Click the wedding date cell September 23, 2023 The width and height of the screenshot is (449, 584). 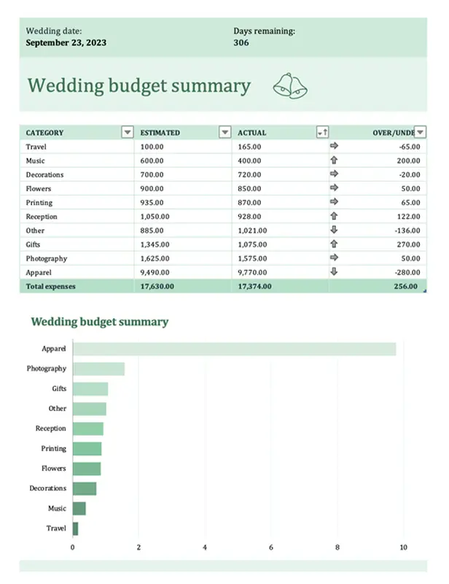click(x=66, y=43)
